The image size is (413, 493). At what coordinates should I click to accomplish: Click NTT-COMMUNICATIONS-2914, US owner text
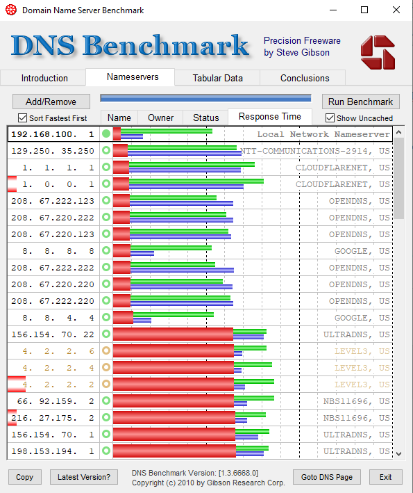click(315, 151)
